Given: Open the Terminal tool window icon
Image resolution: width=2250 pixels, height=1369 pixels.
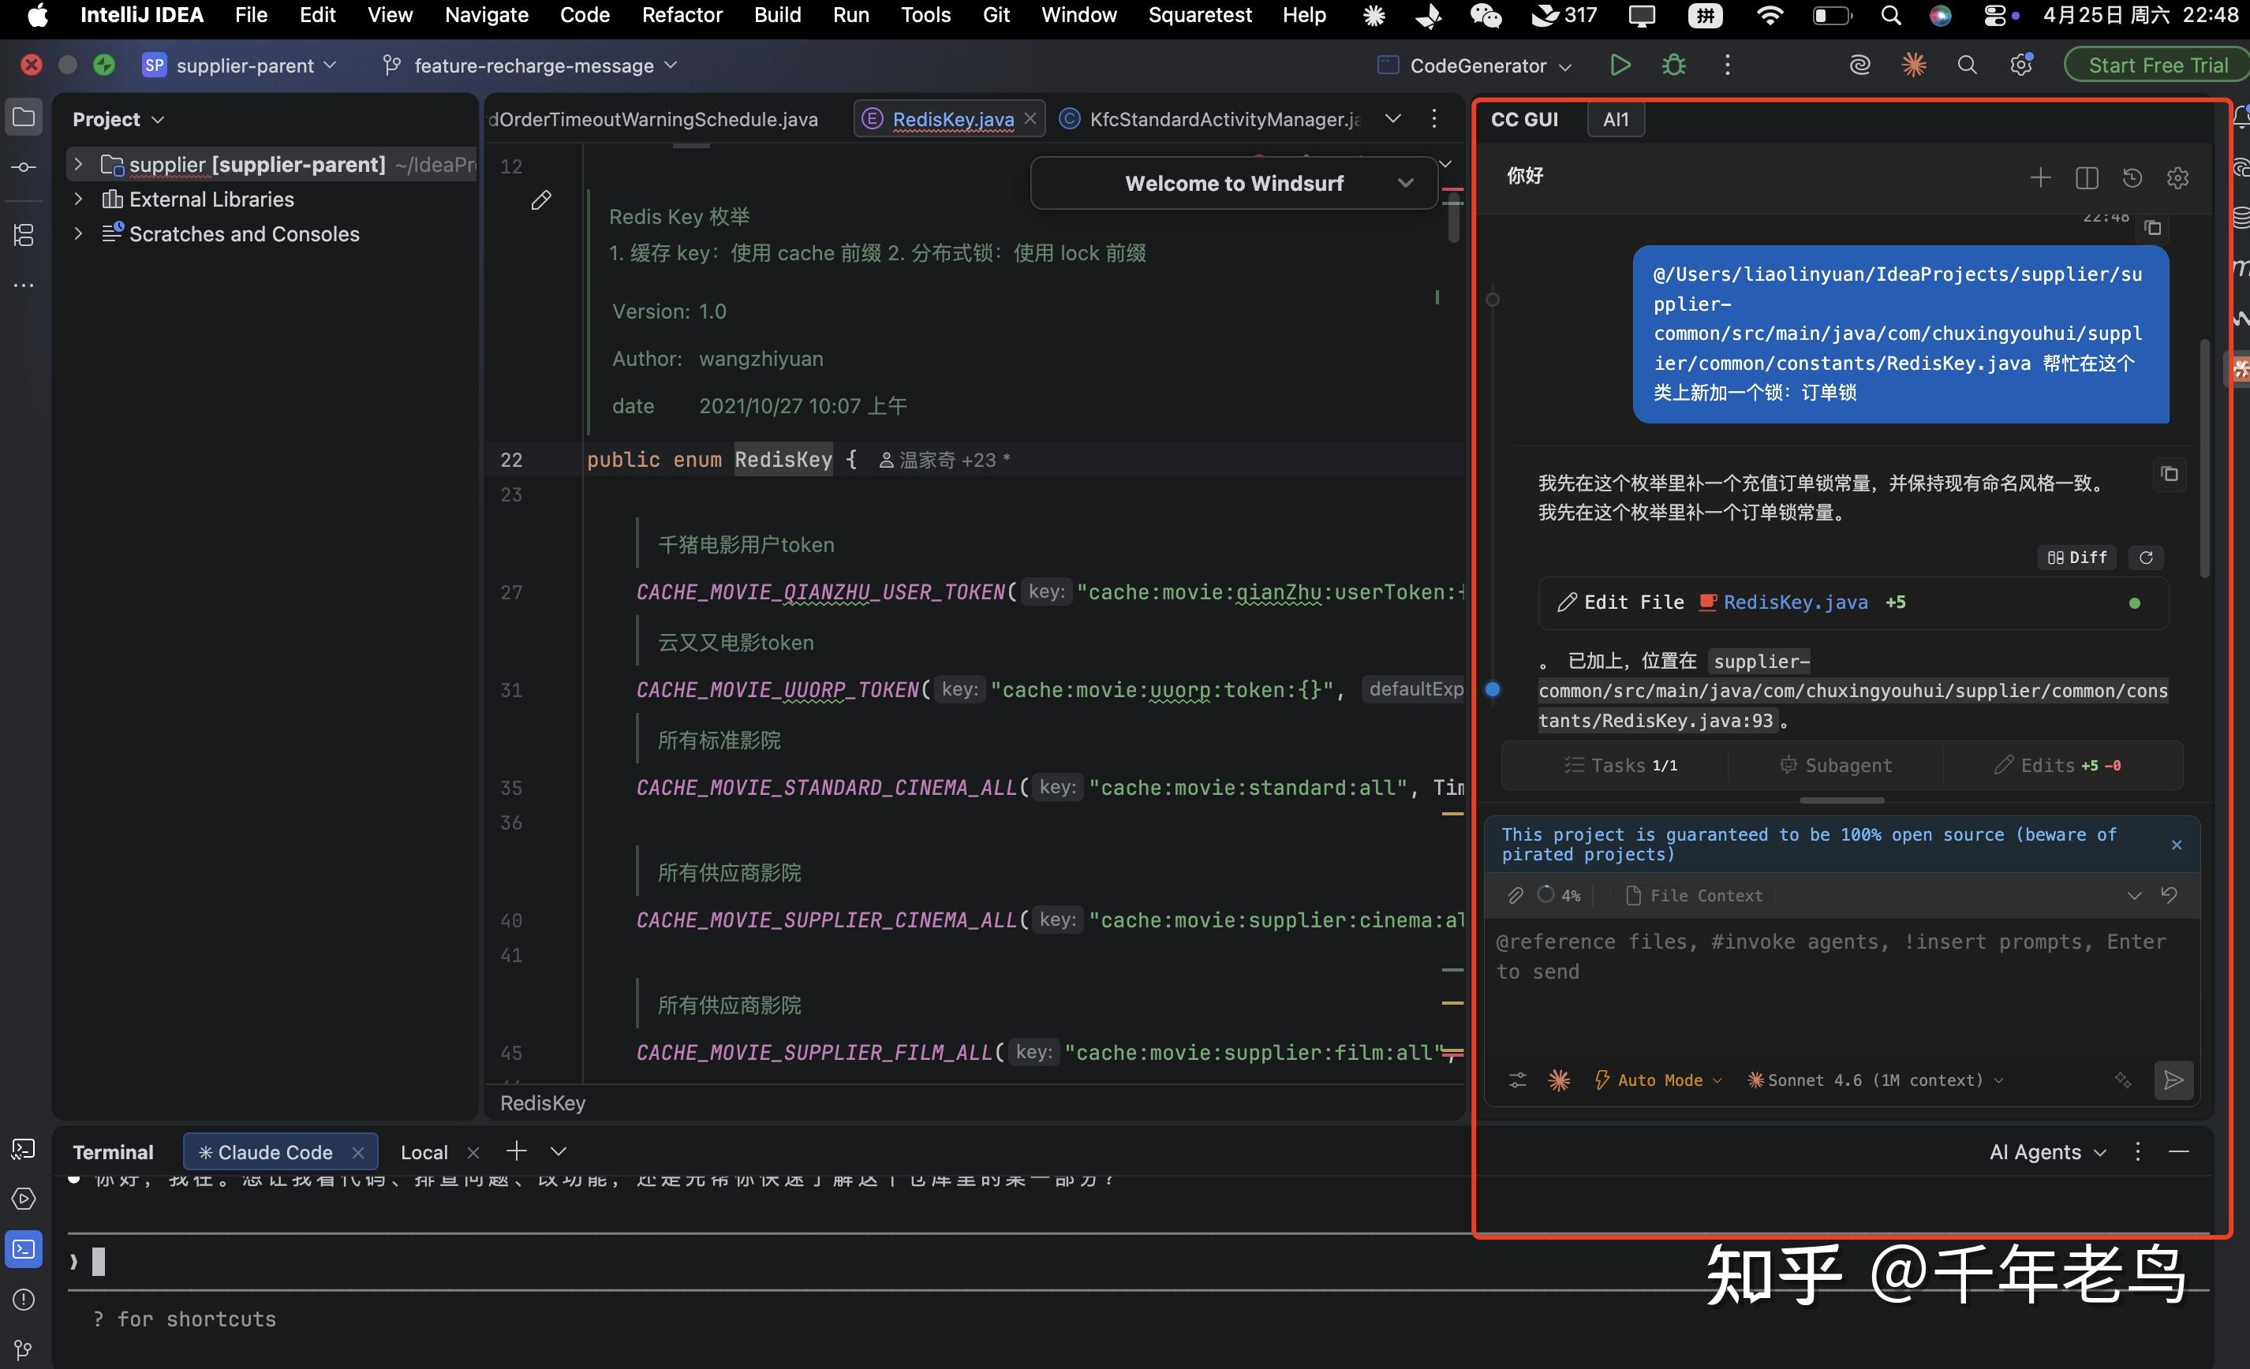Looking at the screenshot, I should coord(24,1248).
